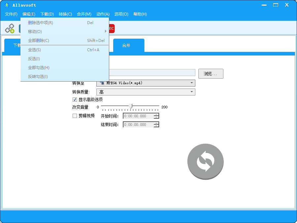297x223 pixels.
Task: Close the Allavsoft window
Action: [287, 5]
